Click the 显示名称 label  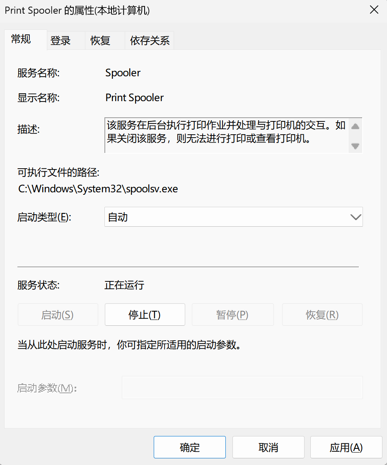point(38,97)
